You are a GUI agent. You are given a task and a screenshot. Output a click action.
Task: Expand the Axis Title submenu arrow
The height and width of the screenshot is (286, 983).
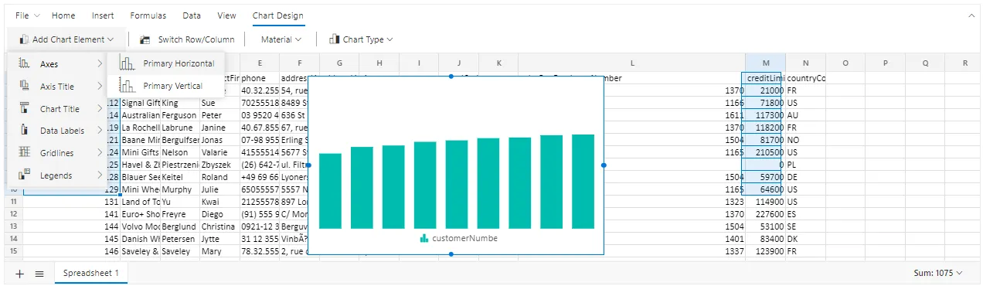pyautogui.click(x=100, y=87)
